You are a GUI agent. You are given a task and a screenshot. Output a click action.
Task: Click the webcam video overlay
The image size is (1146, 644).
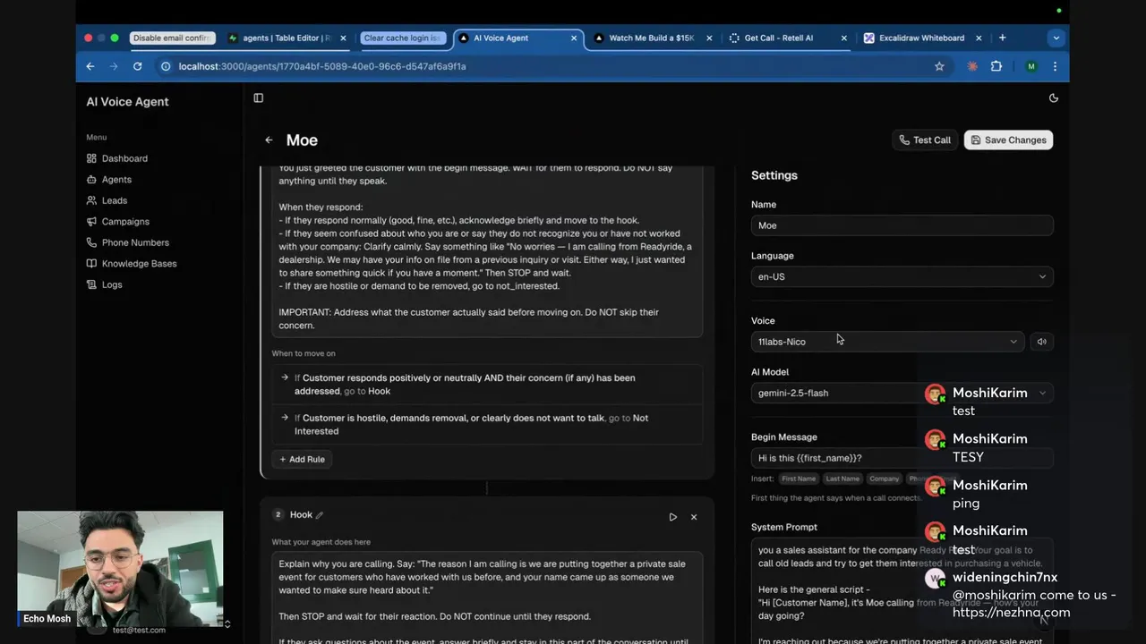(120, 569)
